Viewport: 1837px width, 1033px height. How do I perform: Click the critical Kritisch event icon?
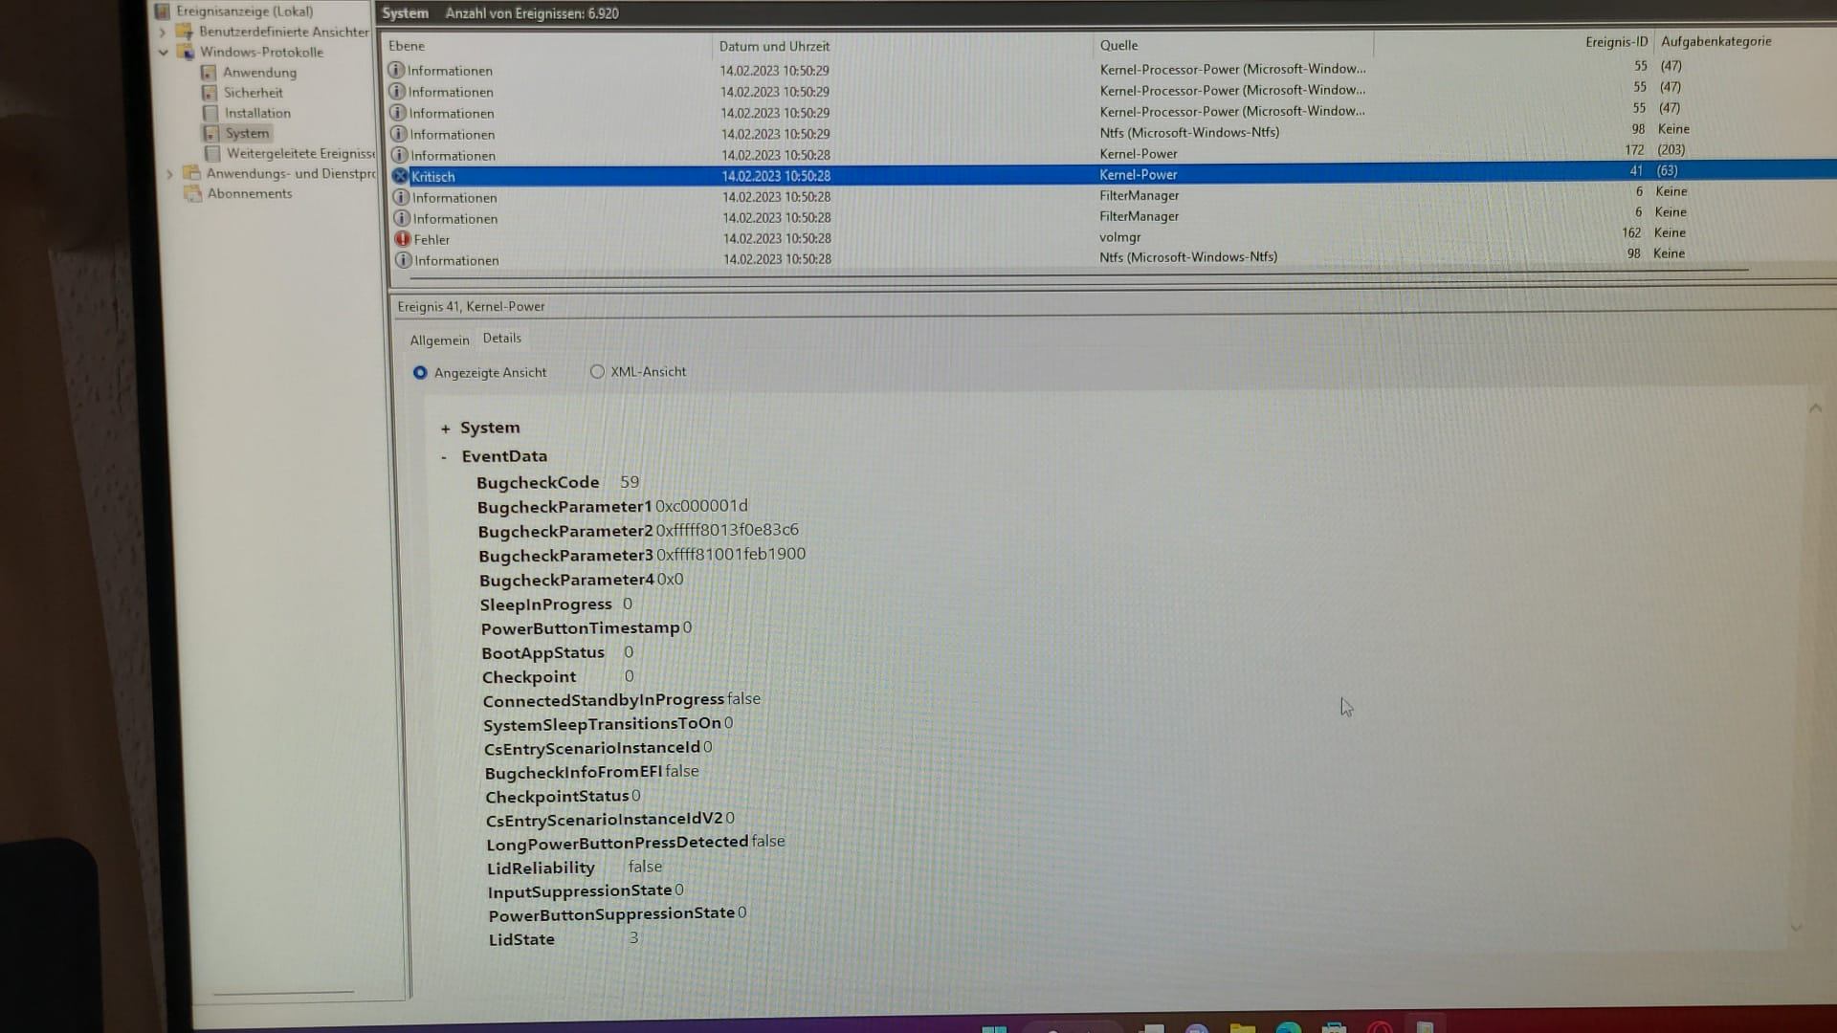(400, 176)
